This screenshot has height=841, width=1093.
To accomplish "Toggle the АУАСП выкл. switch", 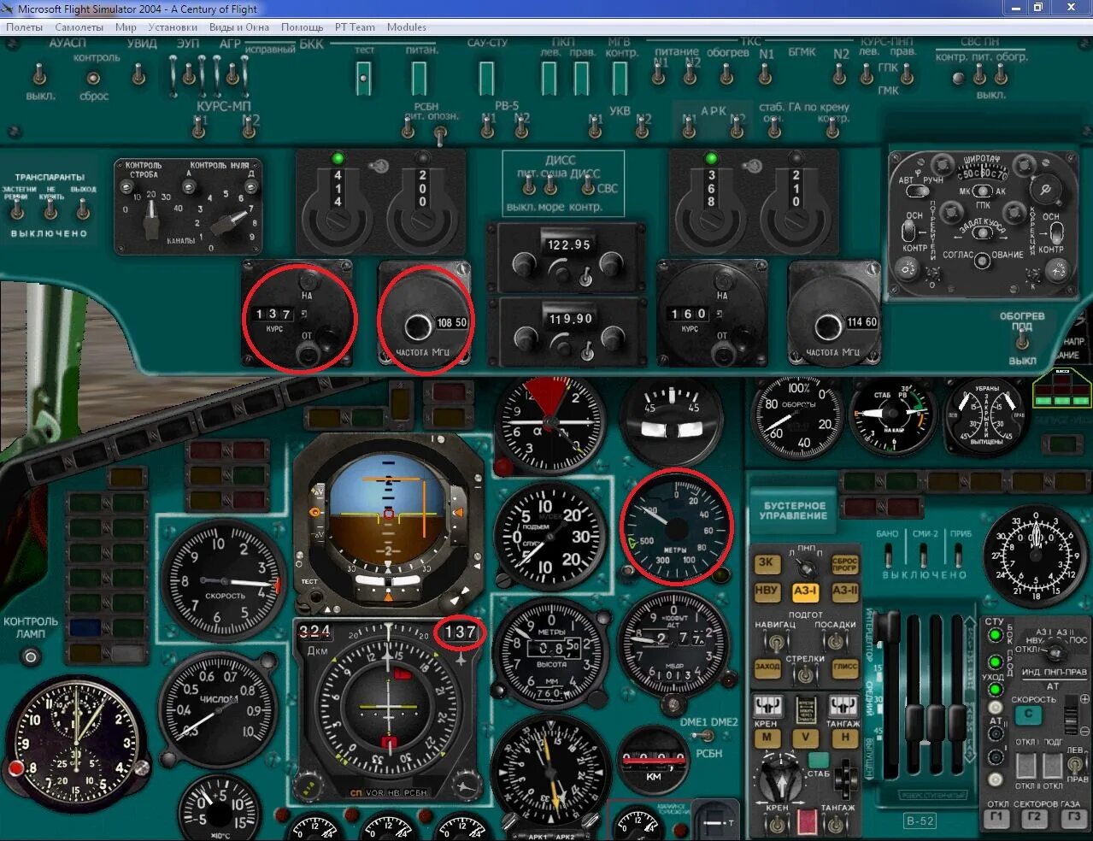I will click(x=39, y=75).
